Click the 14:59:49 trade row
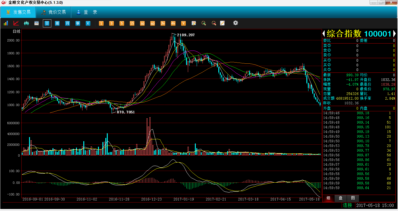The height and width of the screenshot is (211, 398). 359,132
